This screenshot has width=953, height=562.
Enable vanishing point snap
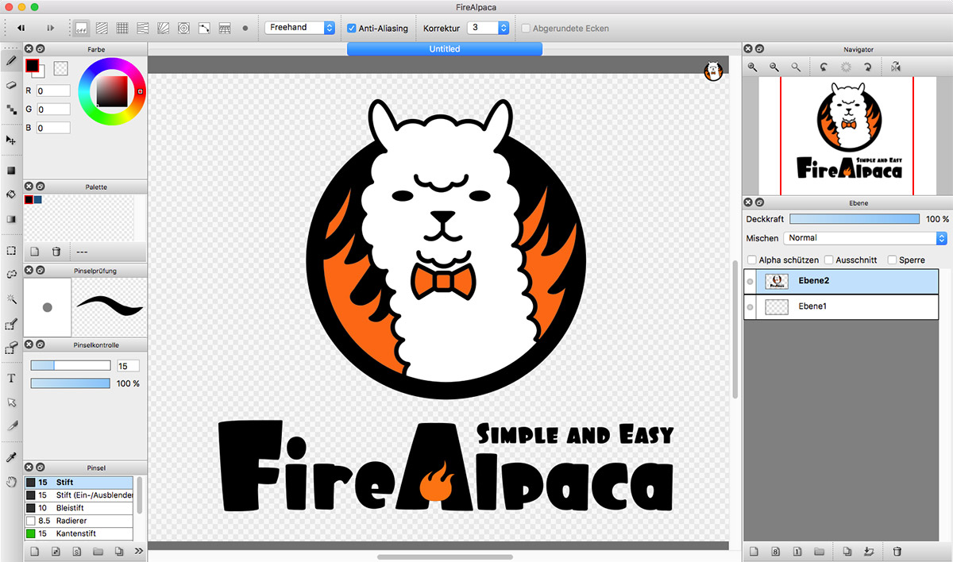pyautogui.click(x=143, y=28)
